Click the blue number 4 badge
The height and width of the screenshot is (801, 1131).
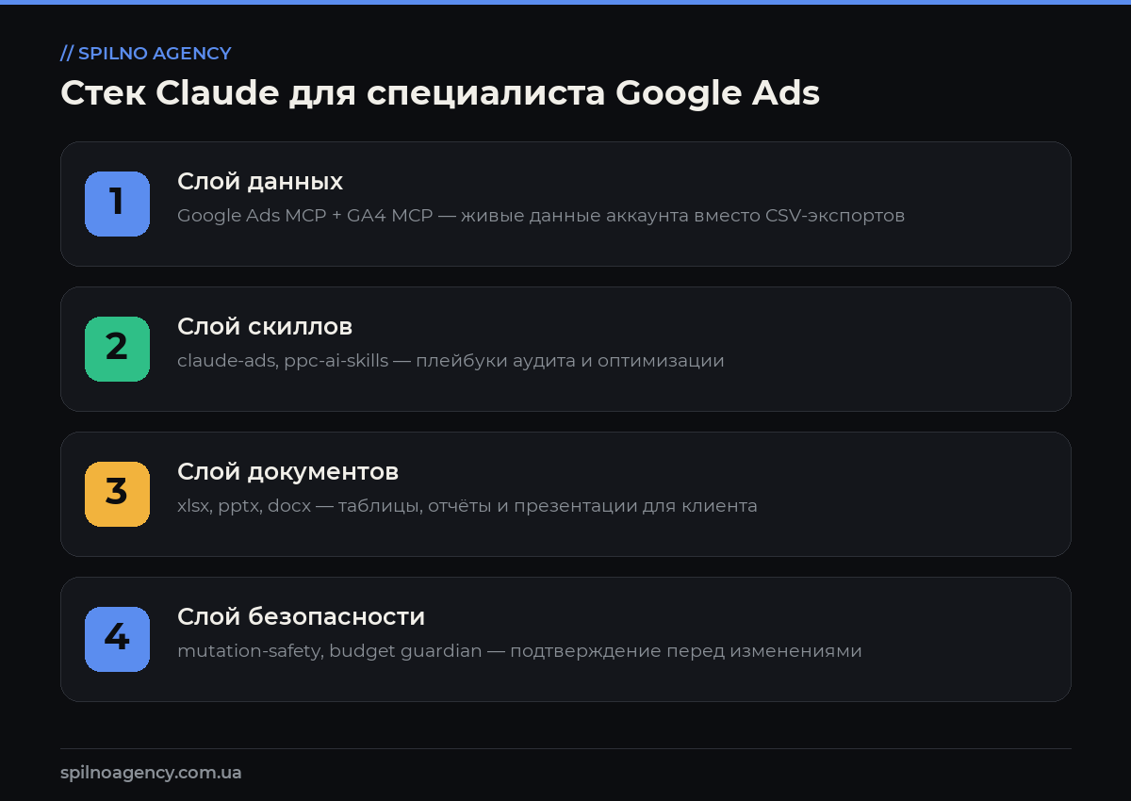pos(117,639)
